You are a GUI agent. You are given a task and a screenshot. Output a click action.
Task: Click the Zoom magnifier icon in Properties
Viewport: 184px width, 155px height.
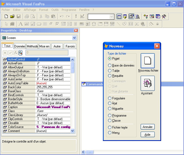point(20,53)
